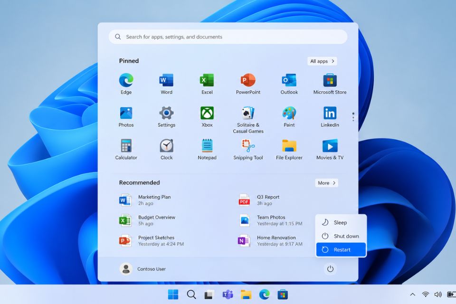The width and height of the screenshot is (456, 304).
Task: Click the pinned pages dots indicator
Action: (353, 117)
